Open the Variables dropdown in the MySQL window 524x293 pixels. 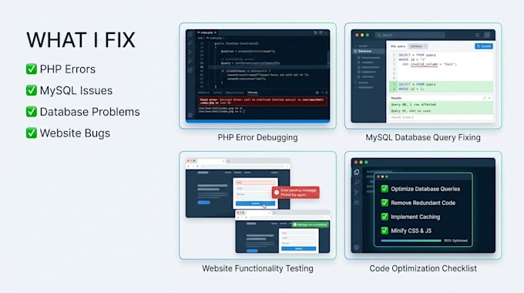(x=418, y=46)
